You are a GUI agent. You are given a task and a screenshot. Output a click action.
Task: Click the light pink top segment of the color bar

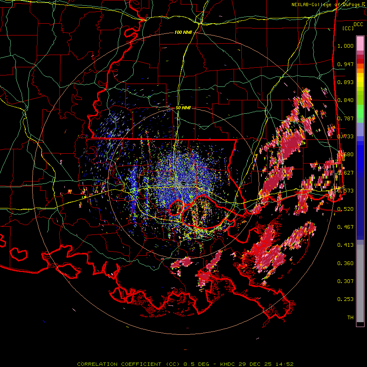click(360, 44)
